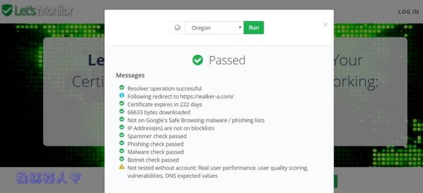This screenshot has width=423, height=193.
Task: Click check icon beside Certificate expires message
Action: click(x=122, y=103)
